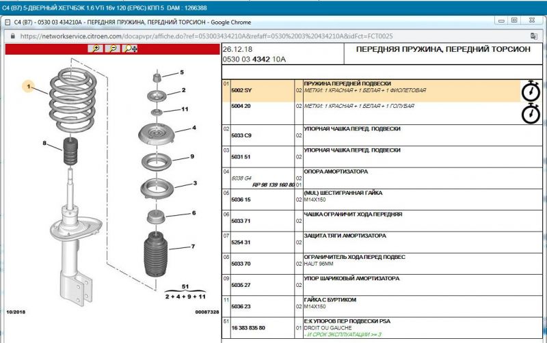547x343 pixels.
Task: Click the zoom in magnifier icon
Action: [x=96, y=49]
